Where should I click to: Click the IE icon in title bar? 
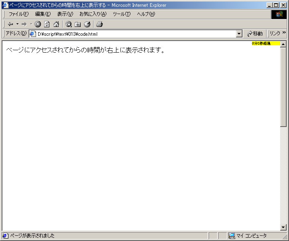point(5,5)
